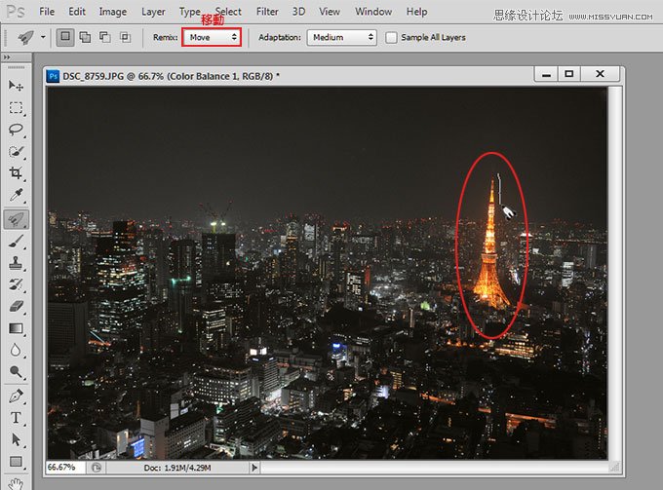Switch to Add to selection mode
The height and width of the screenshot is (490, 663).
pyautogui.click(x=85, y=37)
